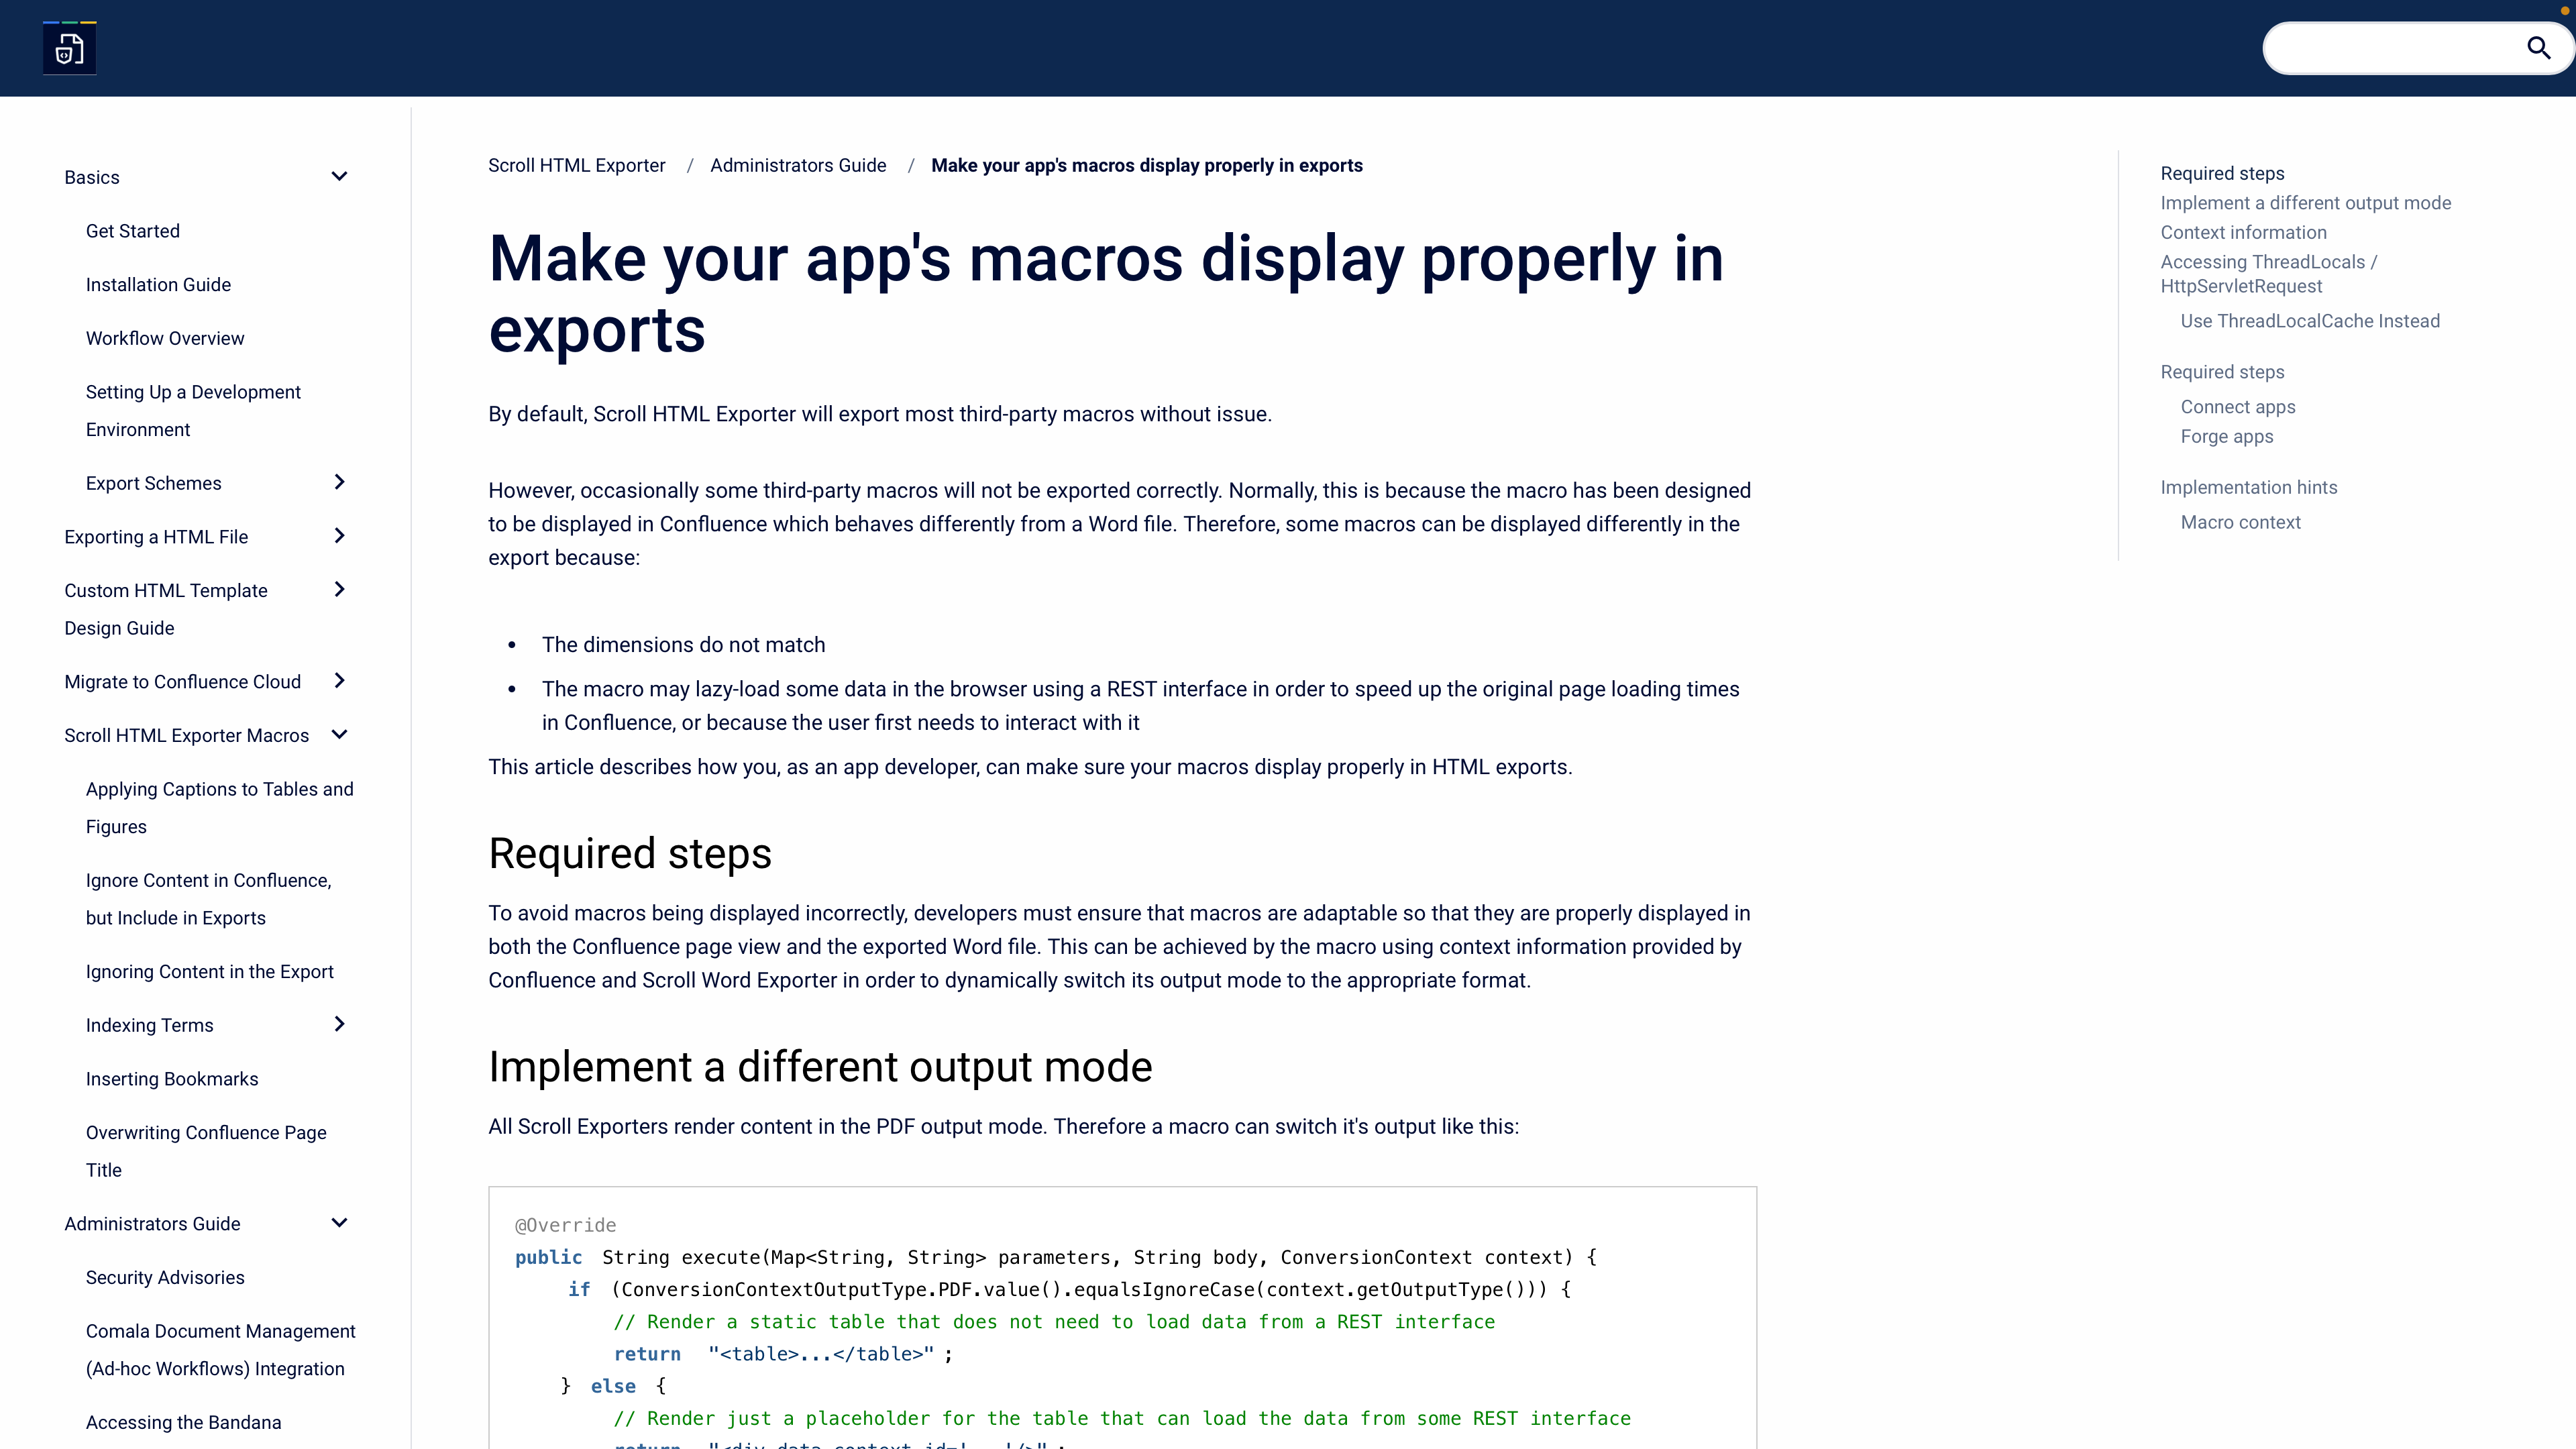
Task: Open the Use ThreadLocalCache Instead subsection
Action: coord(2309,320)
